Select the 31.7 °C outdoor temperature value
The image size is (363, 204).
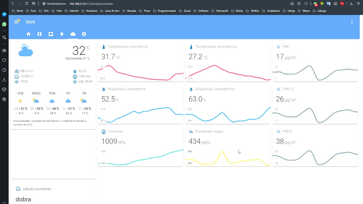point(111,57)
